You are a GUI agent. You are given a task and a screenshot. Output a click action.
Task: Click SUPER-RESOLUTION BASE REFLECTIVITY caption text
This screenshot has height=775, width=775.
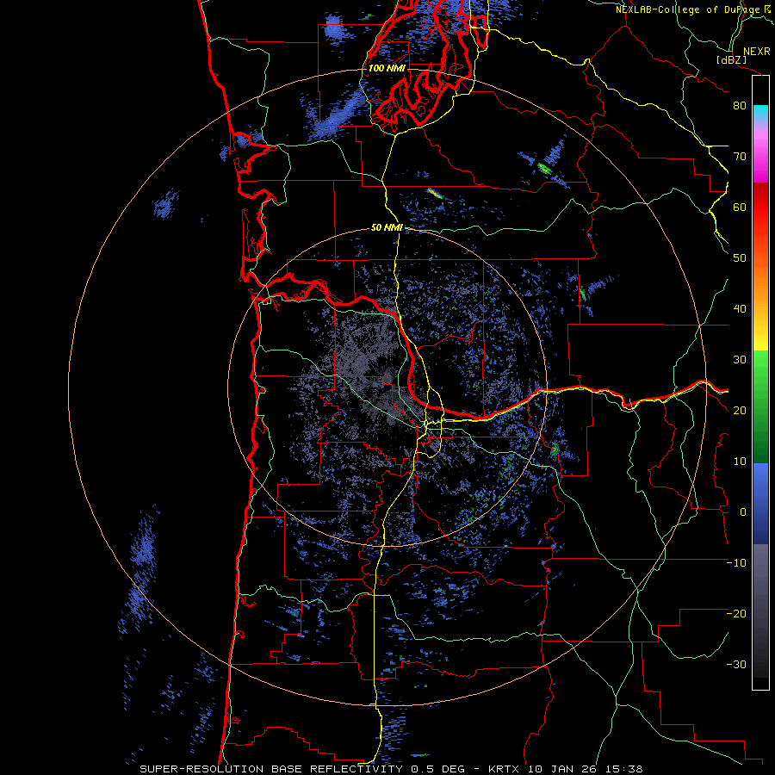pyautogui.click(x=271, y=769)
